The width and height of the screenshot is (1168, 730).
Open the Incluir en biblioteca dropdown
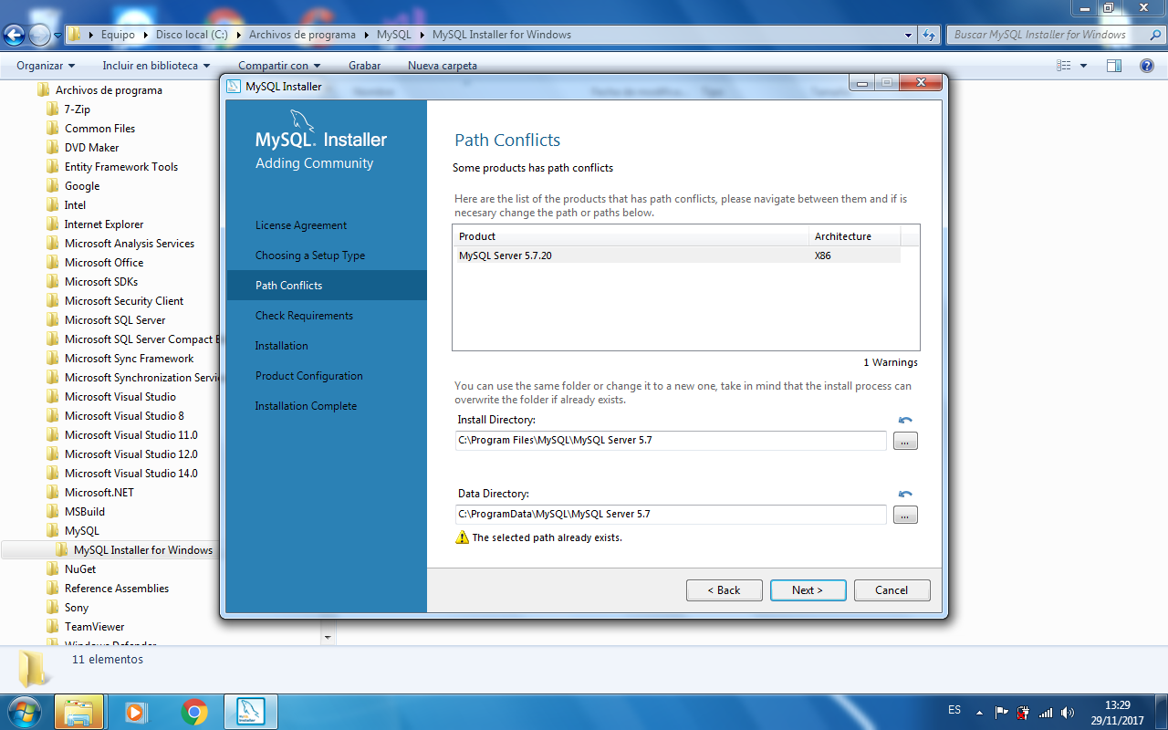pos(156,66)
